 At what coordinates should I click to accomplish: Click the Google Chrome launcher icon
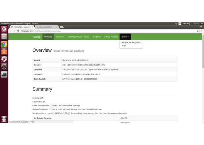pyautogui.click(x=4, y=44)
